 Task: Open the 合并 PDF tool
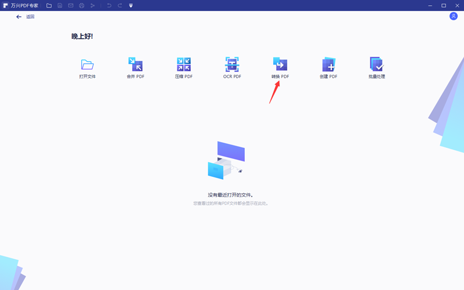tap(135, 67)
